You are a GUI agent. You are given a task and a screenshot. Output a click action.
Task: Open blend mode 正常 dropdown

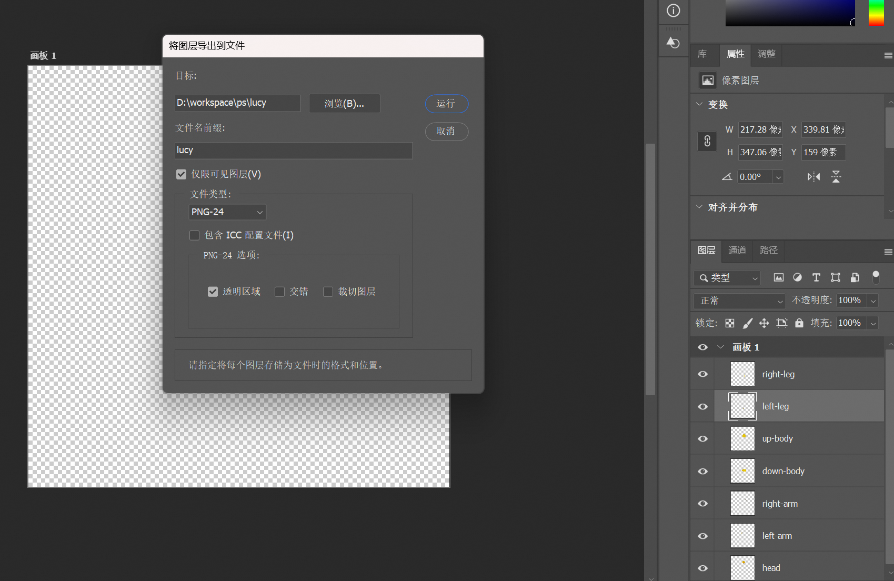point(739,301)
